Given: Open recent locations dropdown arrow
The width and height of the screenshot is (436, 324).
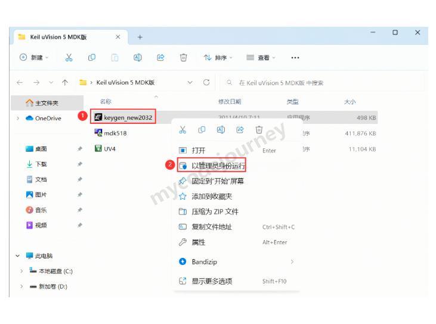Looking at the screenshot, I should pos(51,82).
